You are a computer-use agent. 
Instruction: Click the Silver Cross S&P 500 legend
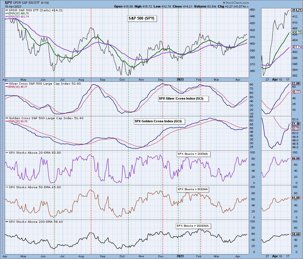(x=43, y=84)
